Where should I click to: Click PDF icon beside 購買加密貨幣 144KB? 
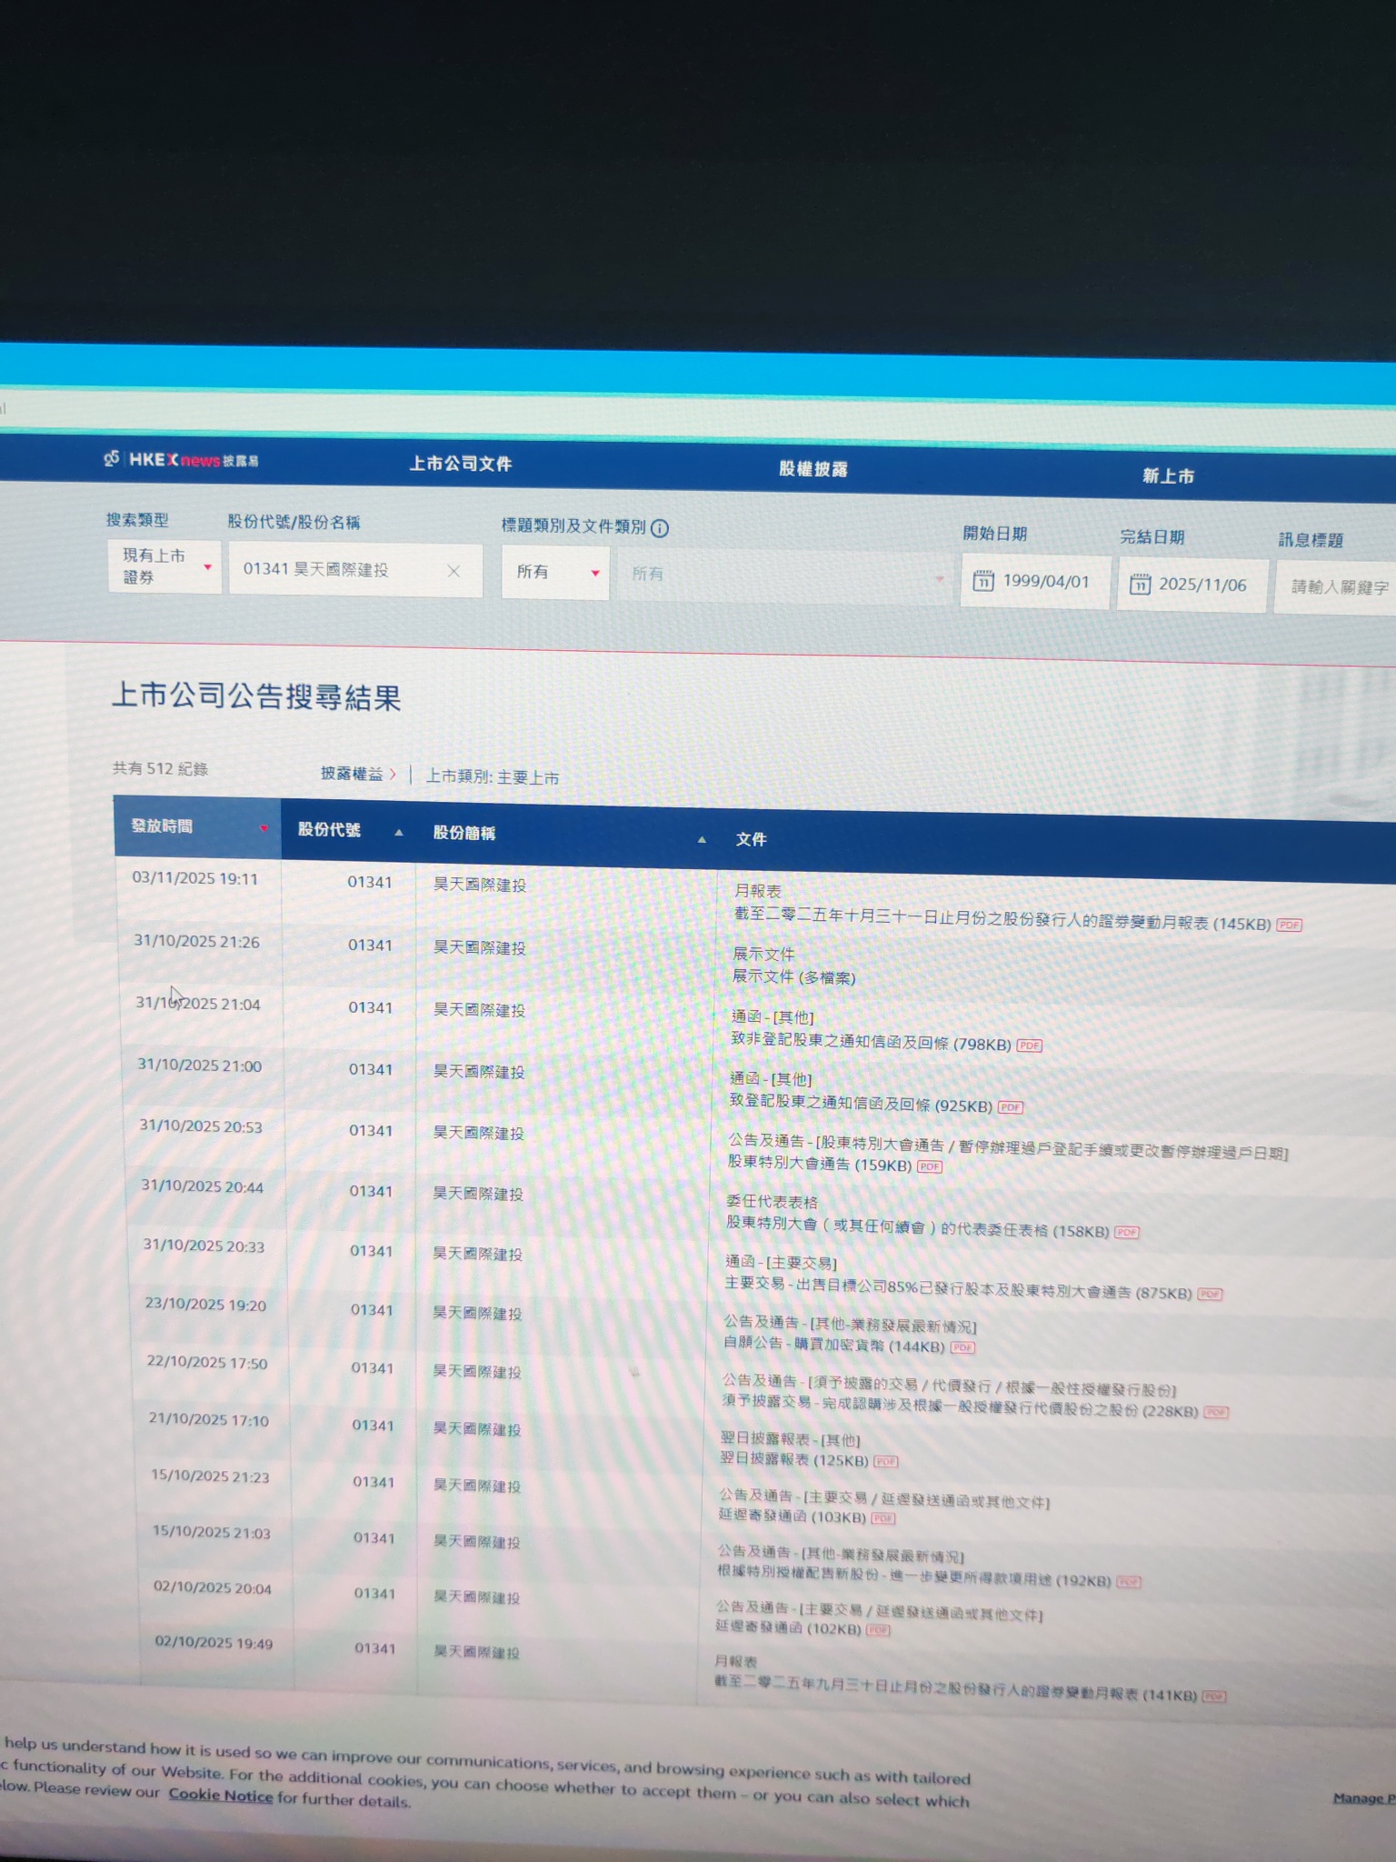[x=962, y=1347]
